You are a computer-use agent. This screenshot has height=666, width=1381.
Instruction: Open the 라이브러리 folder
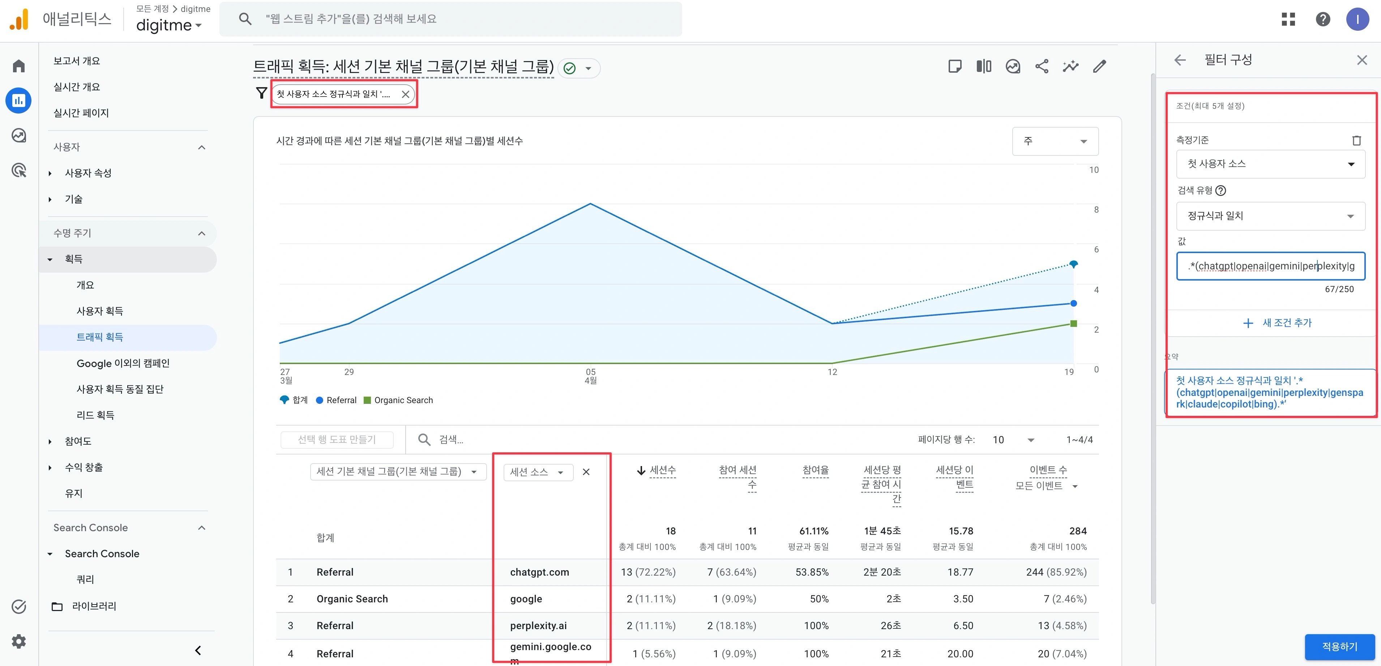(x=84, y=606)
